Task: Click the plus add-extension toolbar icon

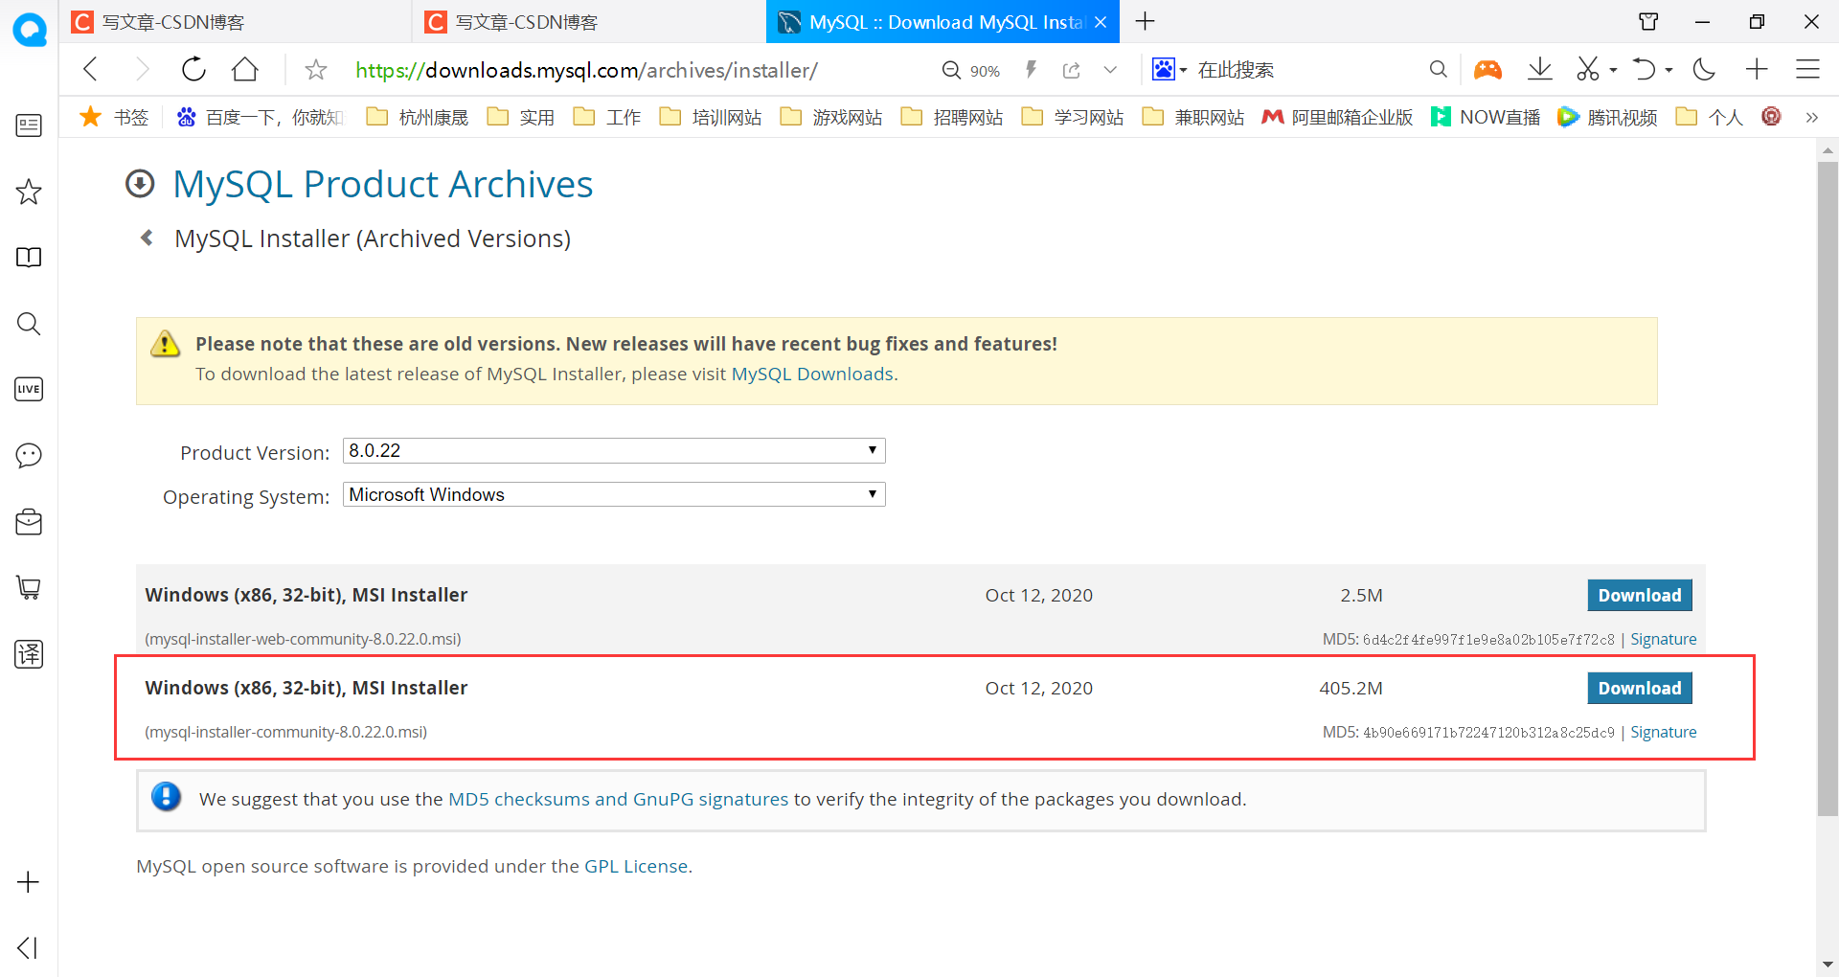Action: click(1757, 69)
